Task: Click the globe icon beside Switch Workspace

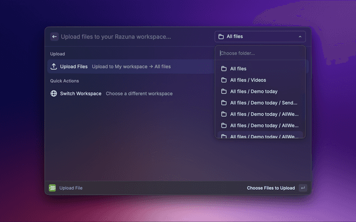Action: (54, 93)
